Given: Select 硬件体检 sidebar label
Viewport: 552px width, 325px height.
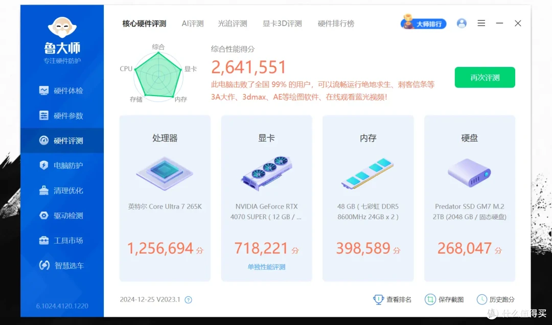Looking at the screenshot, I should click(68, 91).
